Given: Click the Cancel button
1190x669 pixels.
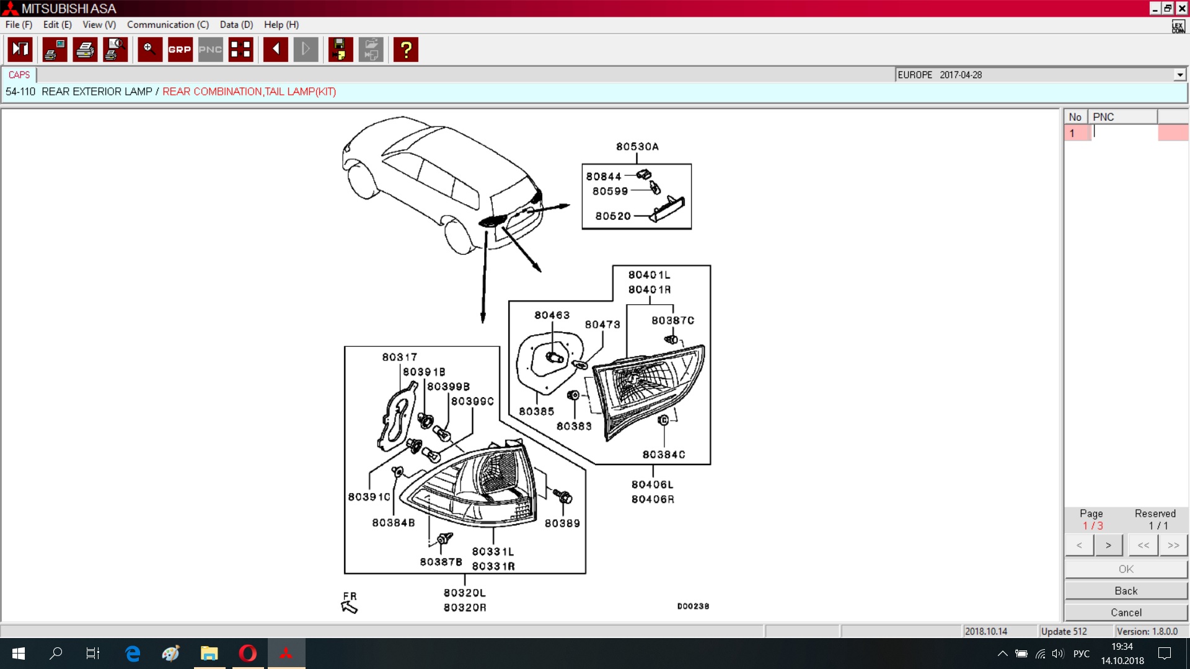Looking at the screenshot, I should coord(1126,612).
